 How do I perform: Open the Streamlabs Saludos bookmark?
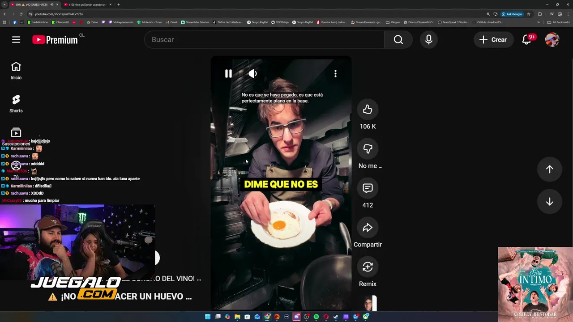pos(195,22)
